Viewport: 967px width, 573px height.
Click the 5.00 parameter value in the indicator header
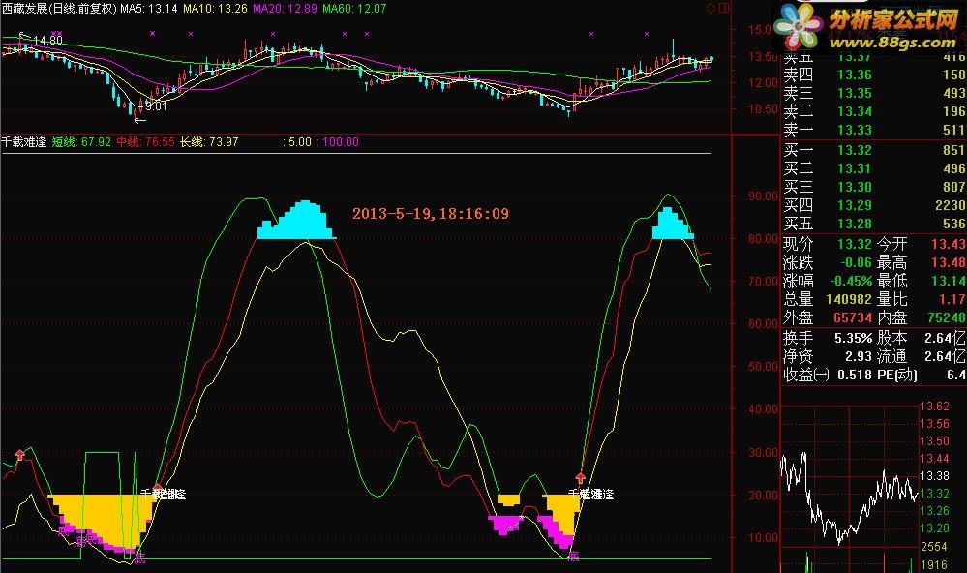click(x=300, y=142)
